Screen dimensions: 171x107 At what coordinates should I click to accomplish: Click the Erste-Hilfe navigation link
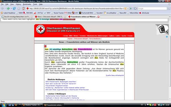pos(68,36)
